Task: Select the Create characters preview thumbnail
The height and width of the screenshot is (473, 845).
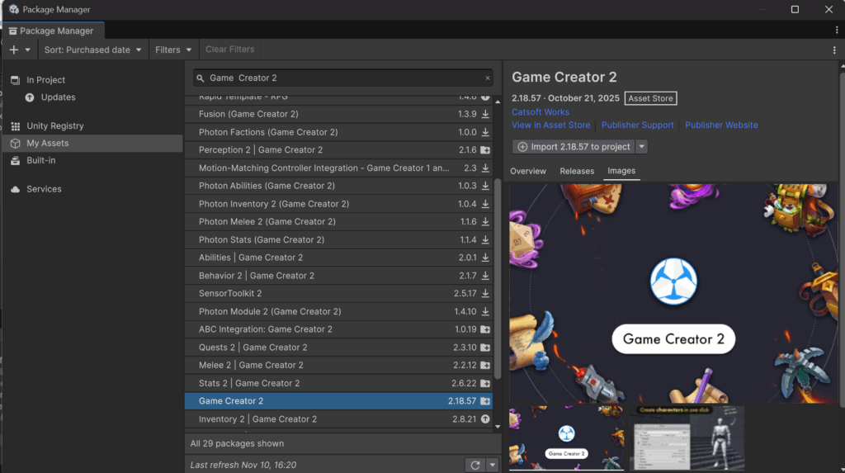Action: point(688,438)
